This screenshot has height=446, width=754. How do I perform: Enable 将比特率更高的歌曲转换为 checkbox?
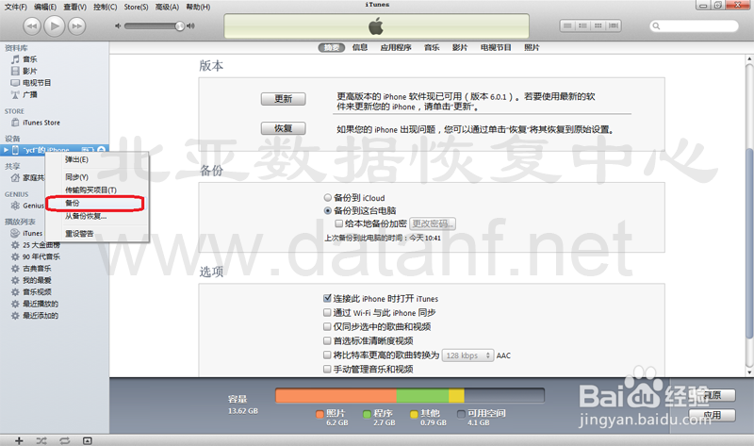pos(327,355)
